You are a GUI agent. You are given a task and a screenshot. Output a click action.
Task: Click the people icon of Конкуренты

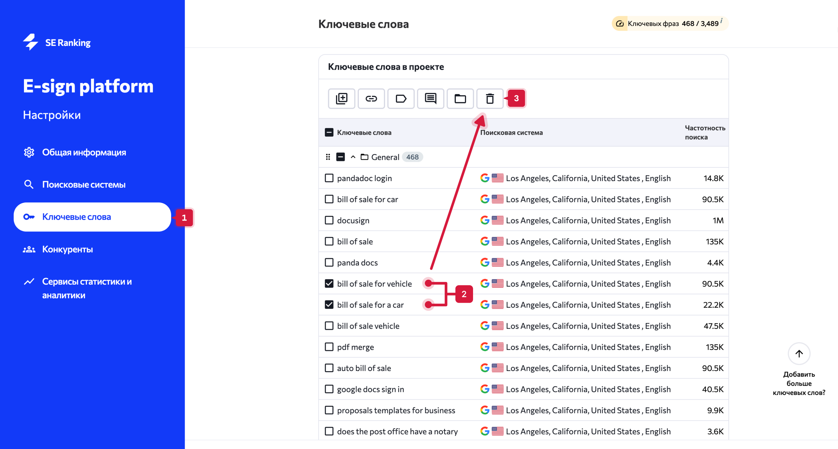point(29,249)
